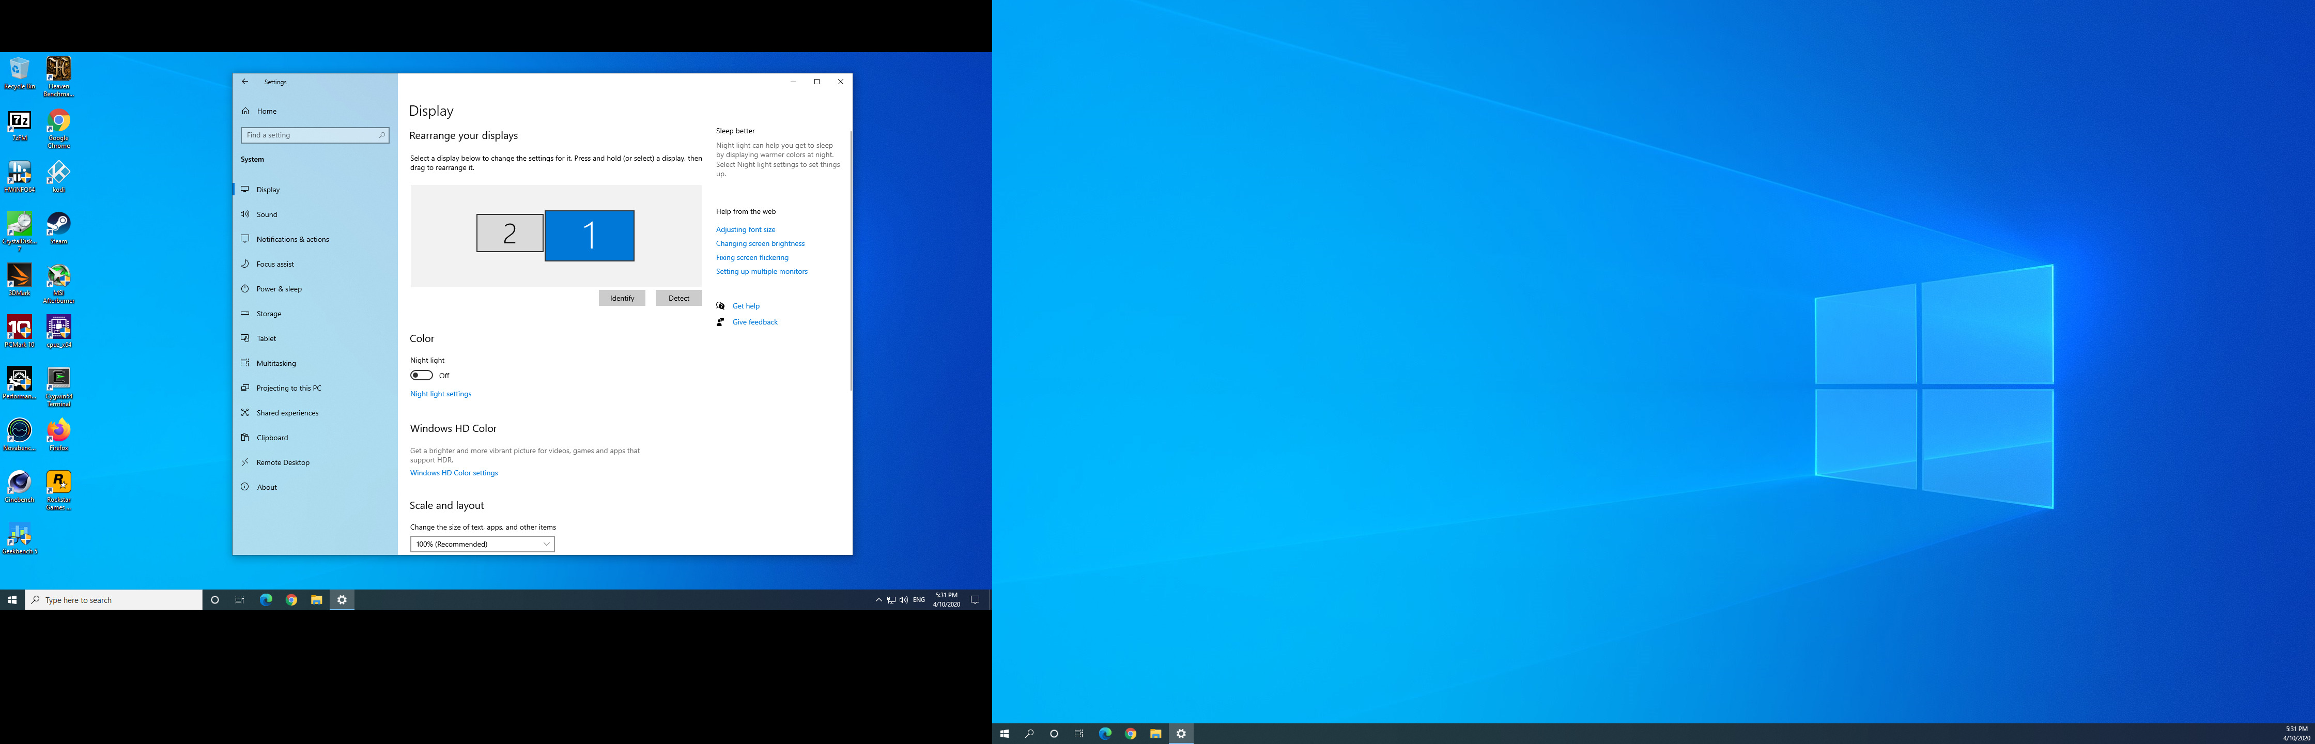Select Google Chrome desktop shortcut

pos(58,129)
